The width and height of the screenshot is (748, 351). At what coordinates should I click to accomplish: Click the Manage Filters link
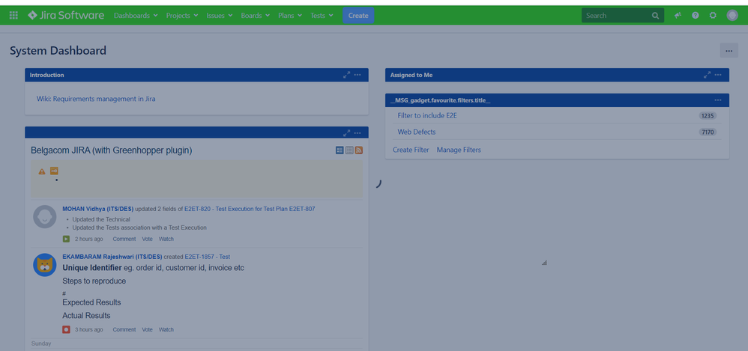459,150
